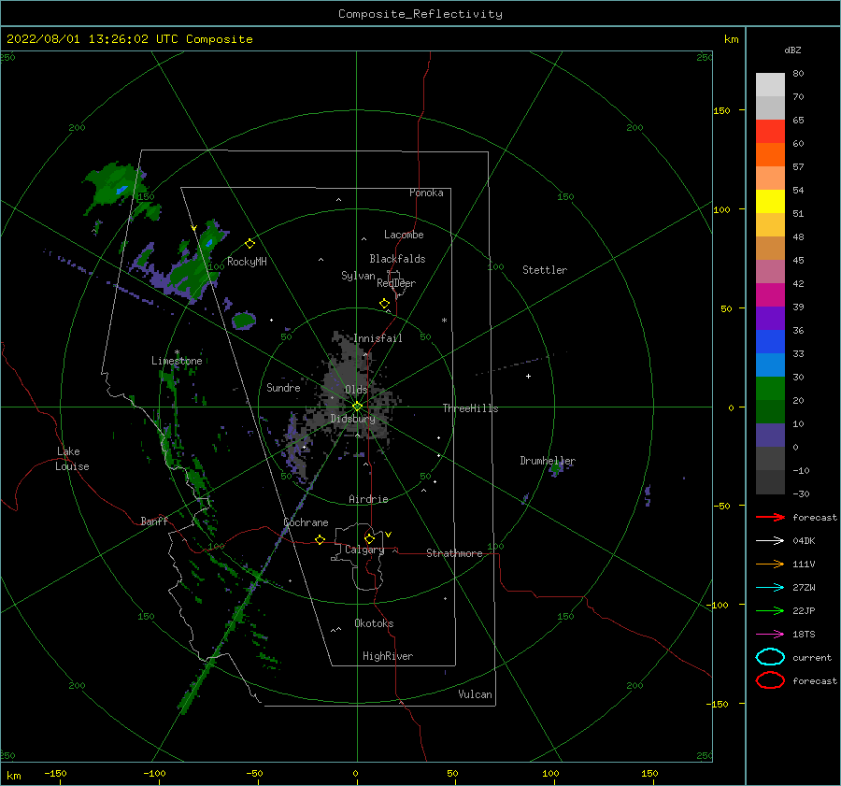Click the Innisfail town label
841x786 pixels.
pyautogui.click(x=378, y=338)
